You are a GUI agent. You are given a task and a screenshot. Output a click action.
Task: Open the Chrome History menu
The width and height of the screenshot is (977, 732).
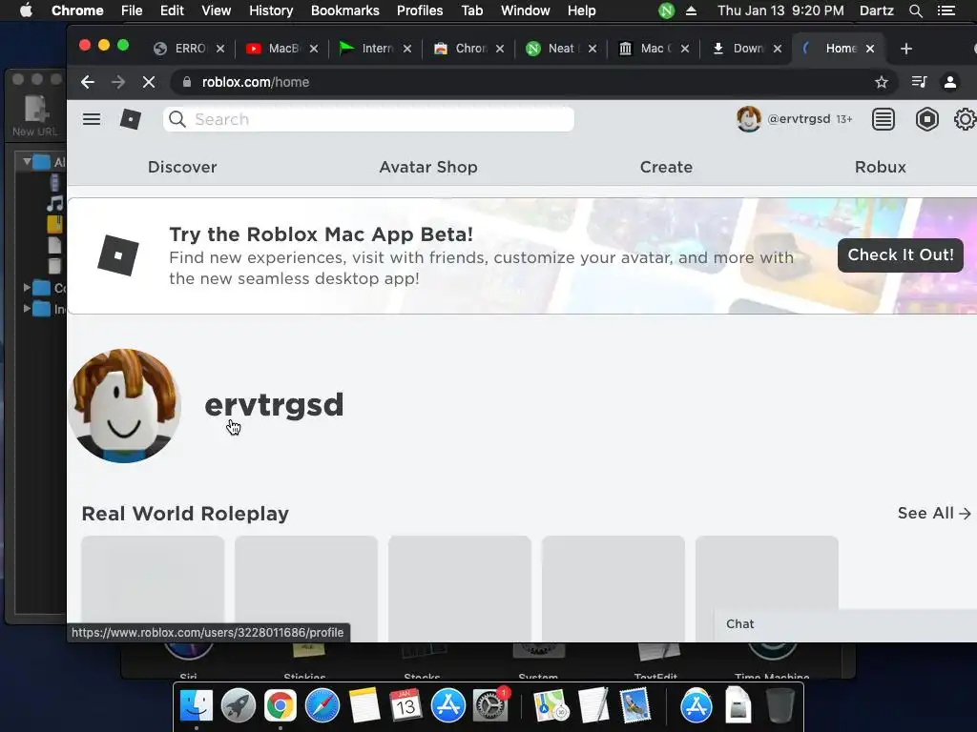(x=271, y=10)
